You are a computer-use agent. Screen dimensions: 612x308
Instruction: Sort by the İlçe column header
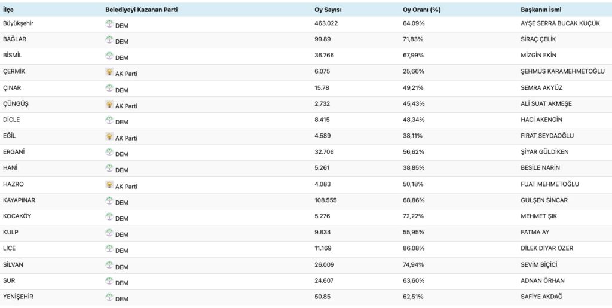(8, 10)
